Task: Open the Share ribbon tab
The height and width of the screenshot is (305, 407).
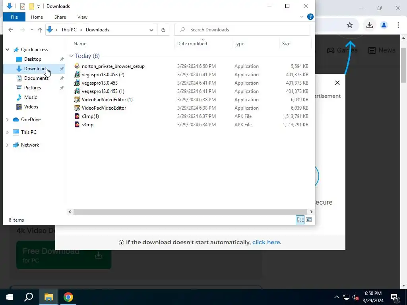Action: [x=60, y=17]
